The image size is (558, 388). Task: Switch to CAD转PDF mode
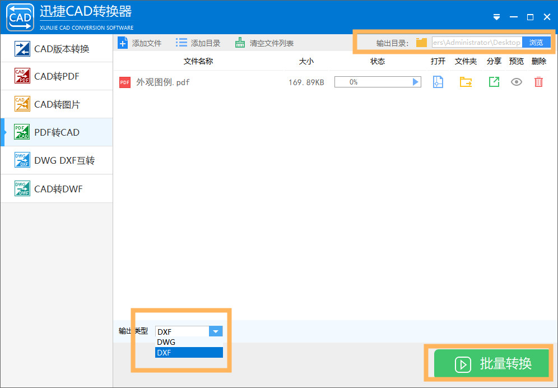tap(57, 76)
